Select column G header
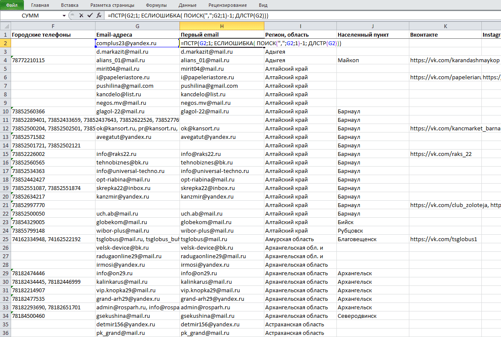This screenshot has height=337, width=501. pos(137,26)
